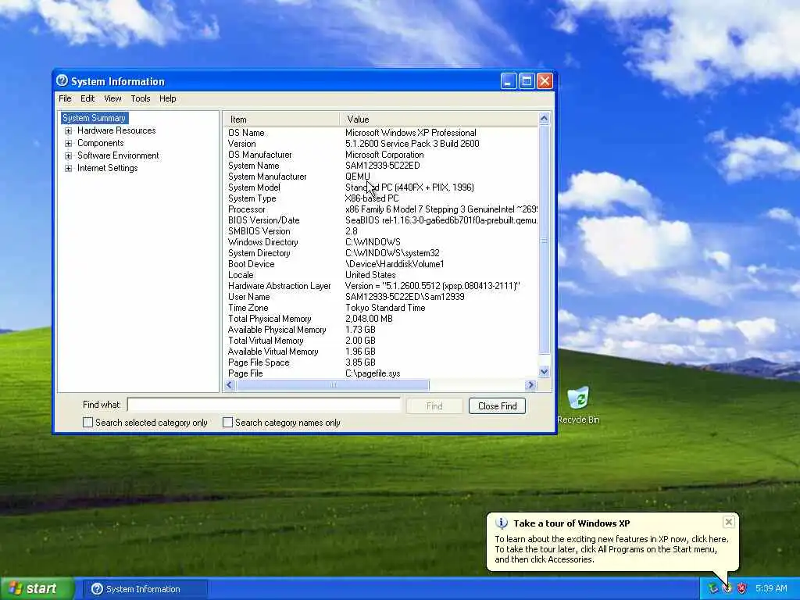Image resolution: width=800 pixels, height=600 pixels.
Task: Open the Start menu
Action: coord(37,588)
